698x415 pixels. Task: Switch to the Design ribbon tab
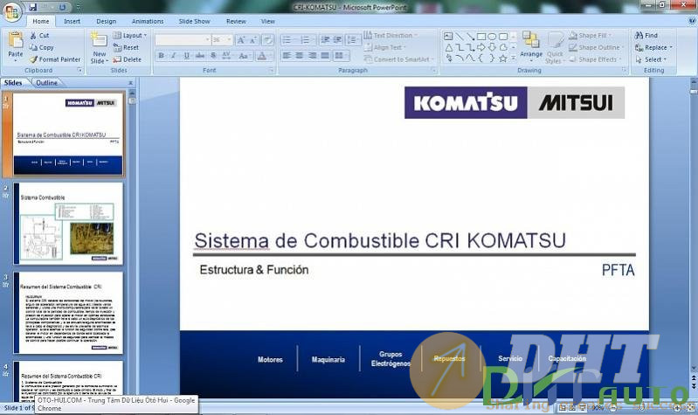106,21
